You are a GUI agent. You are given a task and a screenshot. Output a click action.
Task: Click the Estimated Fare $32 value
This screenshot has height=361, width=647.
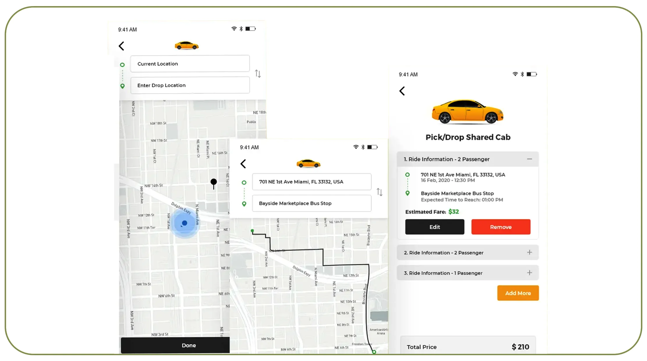click(453, 212)
